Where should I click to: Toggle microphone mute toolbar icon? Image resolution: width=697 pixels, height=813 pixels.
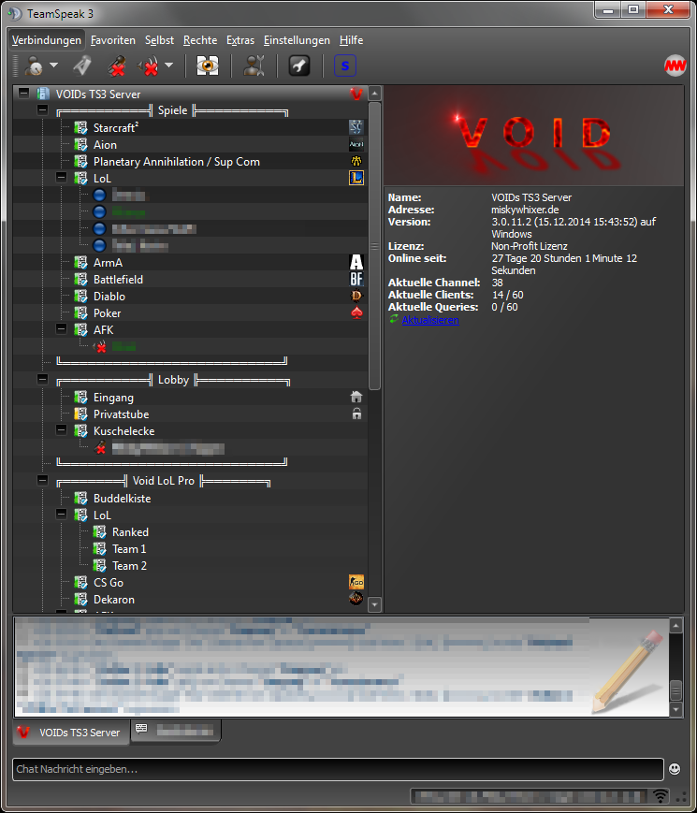pyautogui.click(x=117, y=65)
